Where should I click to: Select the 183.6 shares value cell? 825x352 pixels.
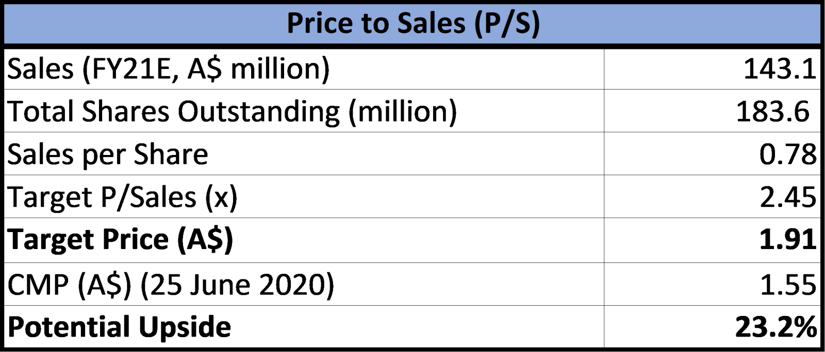(x=712, y=111)
